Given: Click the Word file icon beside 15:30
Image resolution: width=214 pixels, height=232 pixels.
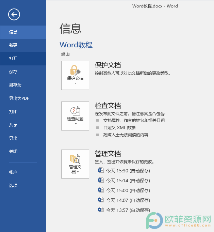Looking at the screenshot, I should [x=101, y=170].
